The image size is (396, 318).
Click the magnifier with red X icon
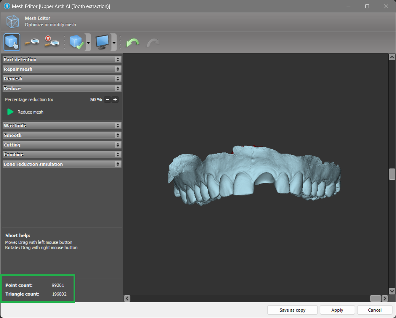(x=52, y=42)
